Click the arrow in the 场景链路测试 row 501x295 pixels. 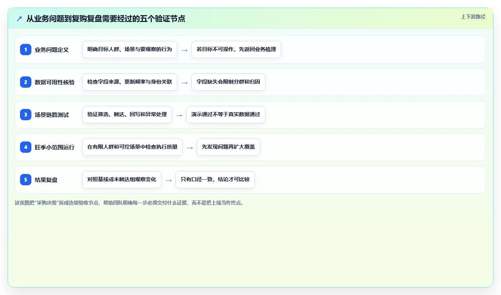pos(179,115)
